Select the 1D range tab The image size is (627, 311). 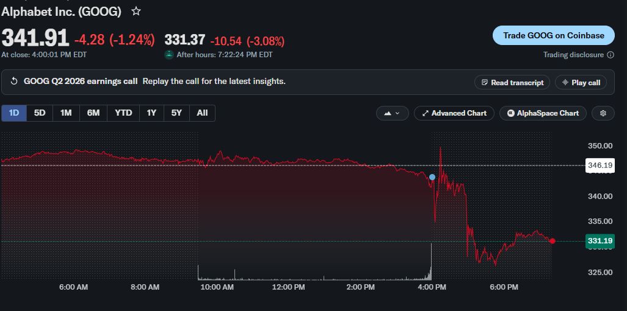click(14, 113)
